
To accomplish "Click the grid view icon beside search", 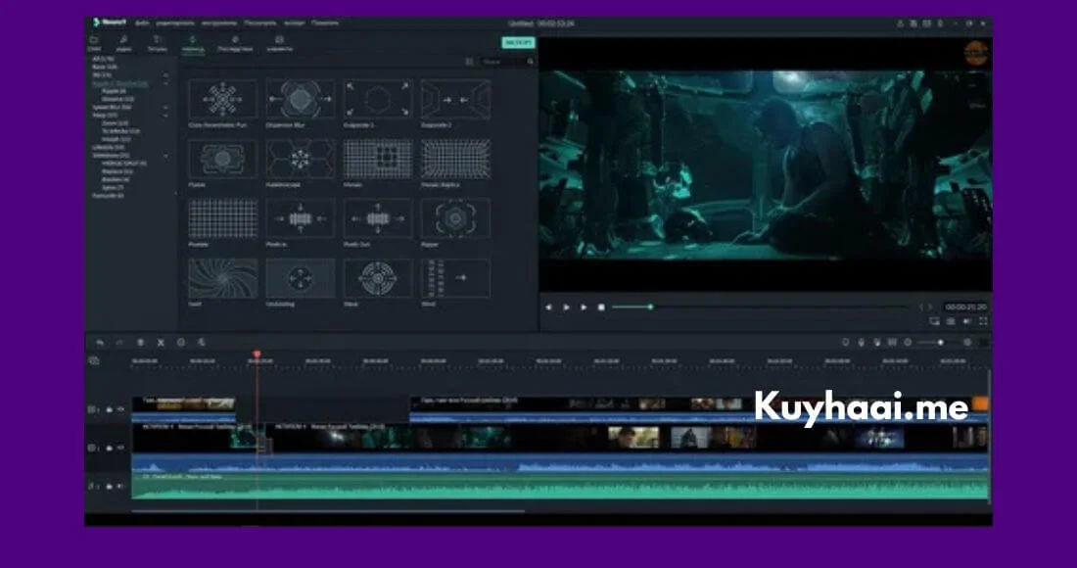I will click(x=470, y=62).
